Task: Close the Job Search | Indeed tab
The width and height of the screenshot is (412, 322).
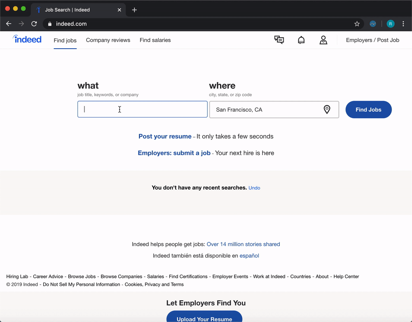Action: 119,10
